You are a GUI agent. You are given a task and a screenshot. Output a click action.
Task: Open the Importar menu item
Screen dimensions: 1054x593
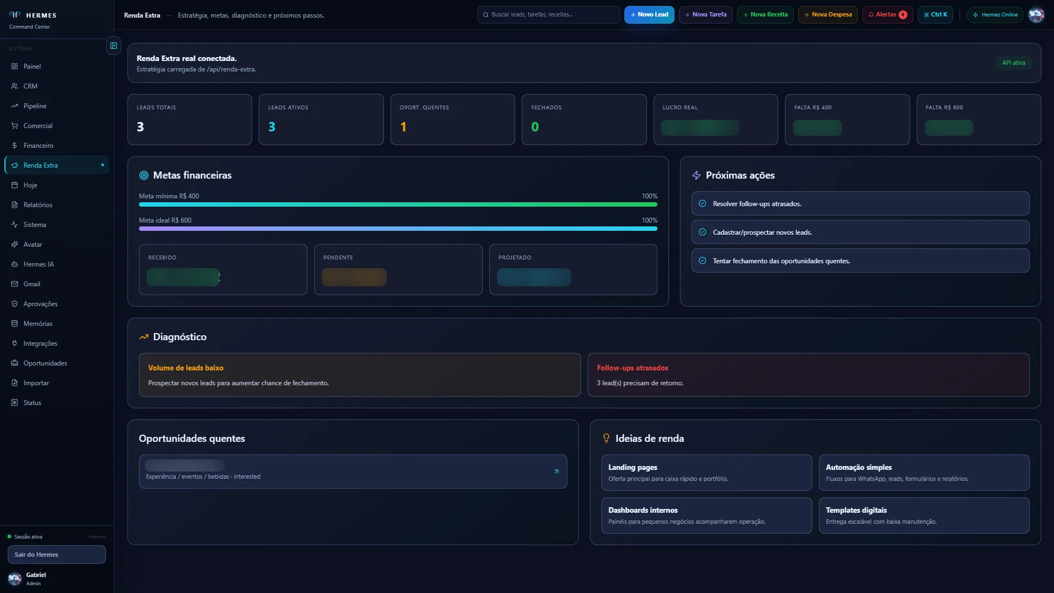point(57,383)
